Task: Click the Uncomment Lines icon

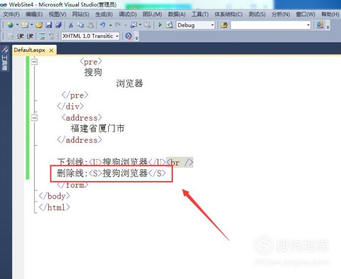Action: click(52, 36)
